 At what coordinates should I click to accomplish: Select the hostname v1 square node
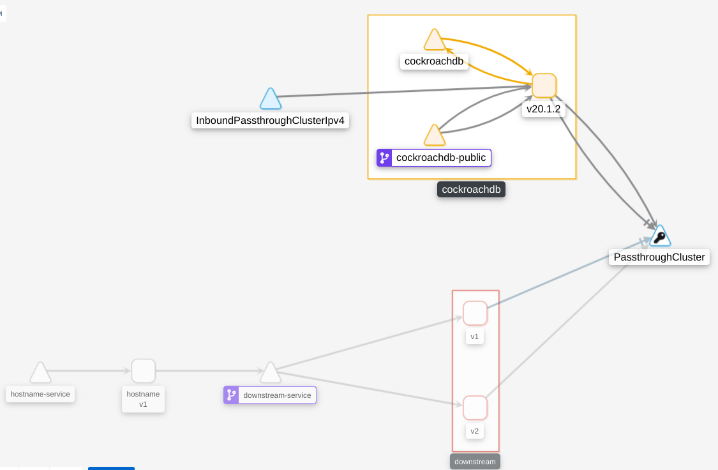coord(144,371)
